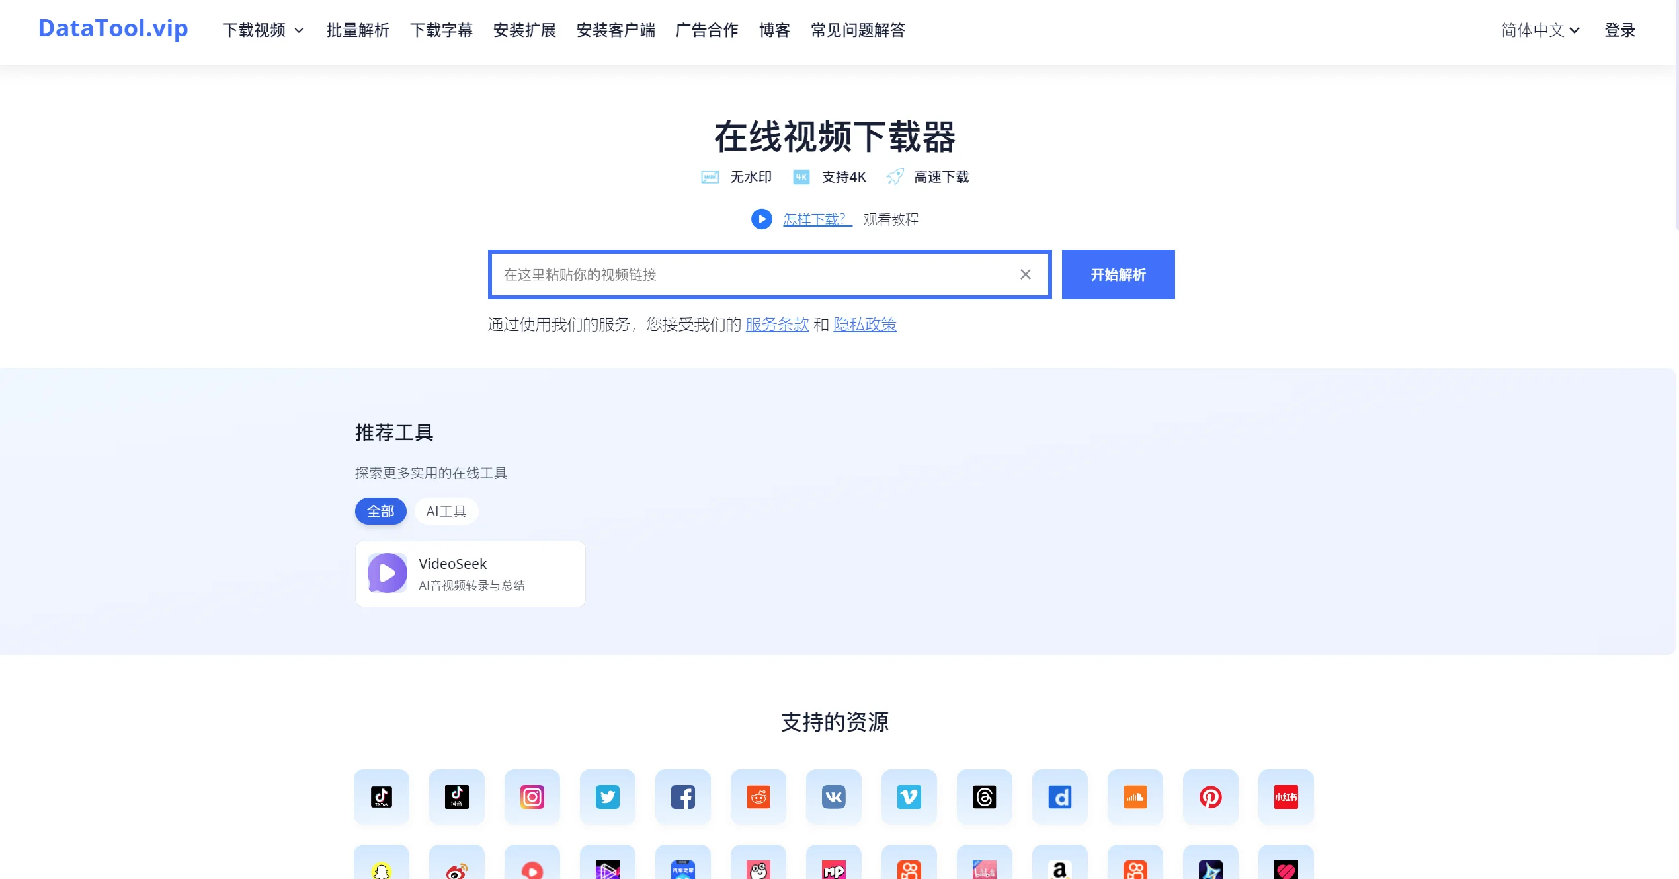The width and height of the screenshot is (1679, 879).
Task: Click the 观看教程 text
Action: tap(891, 219)
